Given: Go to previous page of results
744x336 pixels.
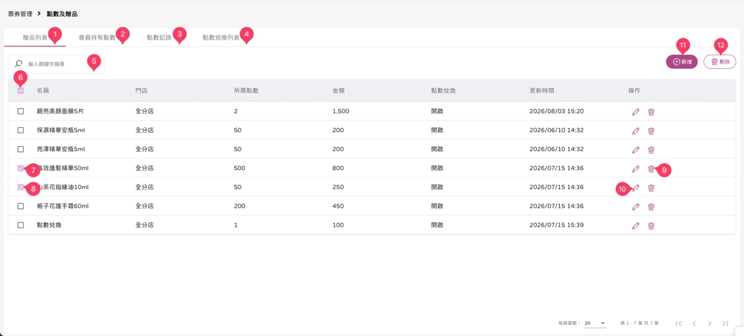Looking at the screenshot, I should pos(694,324).
